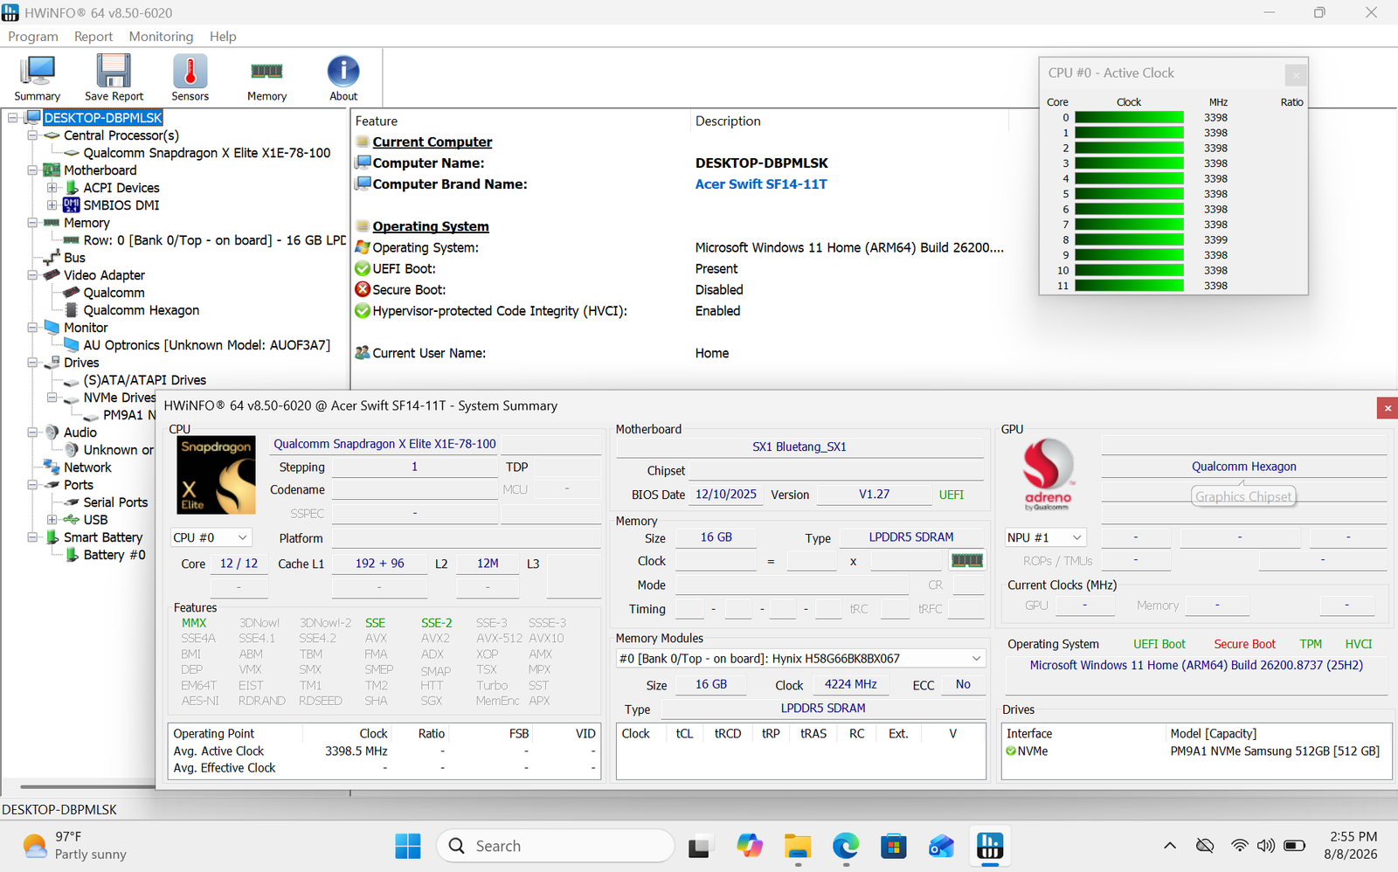Image resolution: width=1398 pixels, height=872 pixels.
Task: Click Core 0 clock bar
Action: click(x=1129, y=118)
